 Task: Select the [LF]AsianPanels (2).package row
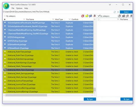click(x=48, y=48)
